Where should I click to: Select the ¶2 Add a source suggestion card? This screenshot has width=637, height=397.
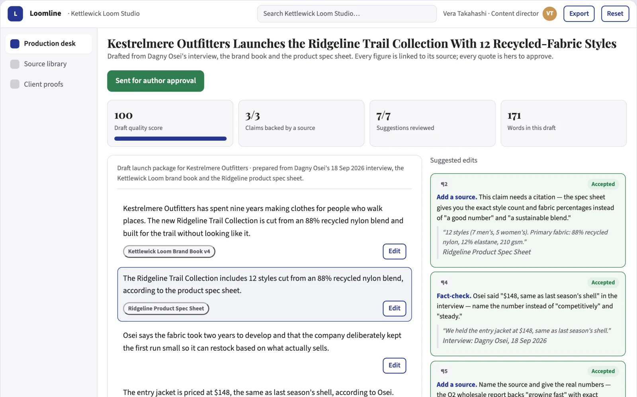point(528,221)
